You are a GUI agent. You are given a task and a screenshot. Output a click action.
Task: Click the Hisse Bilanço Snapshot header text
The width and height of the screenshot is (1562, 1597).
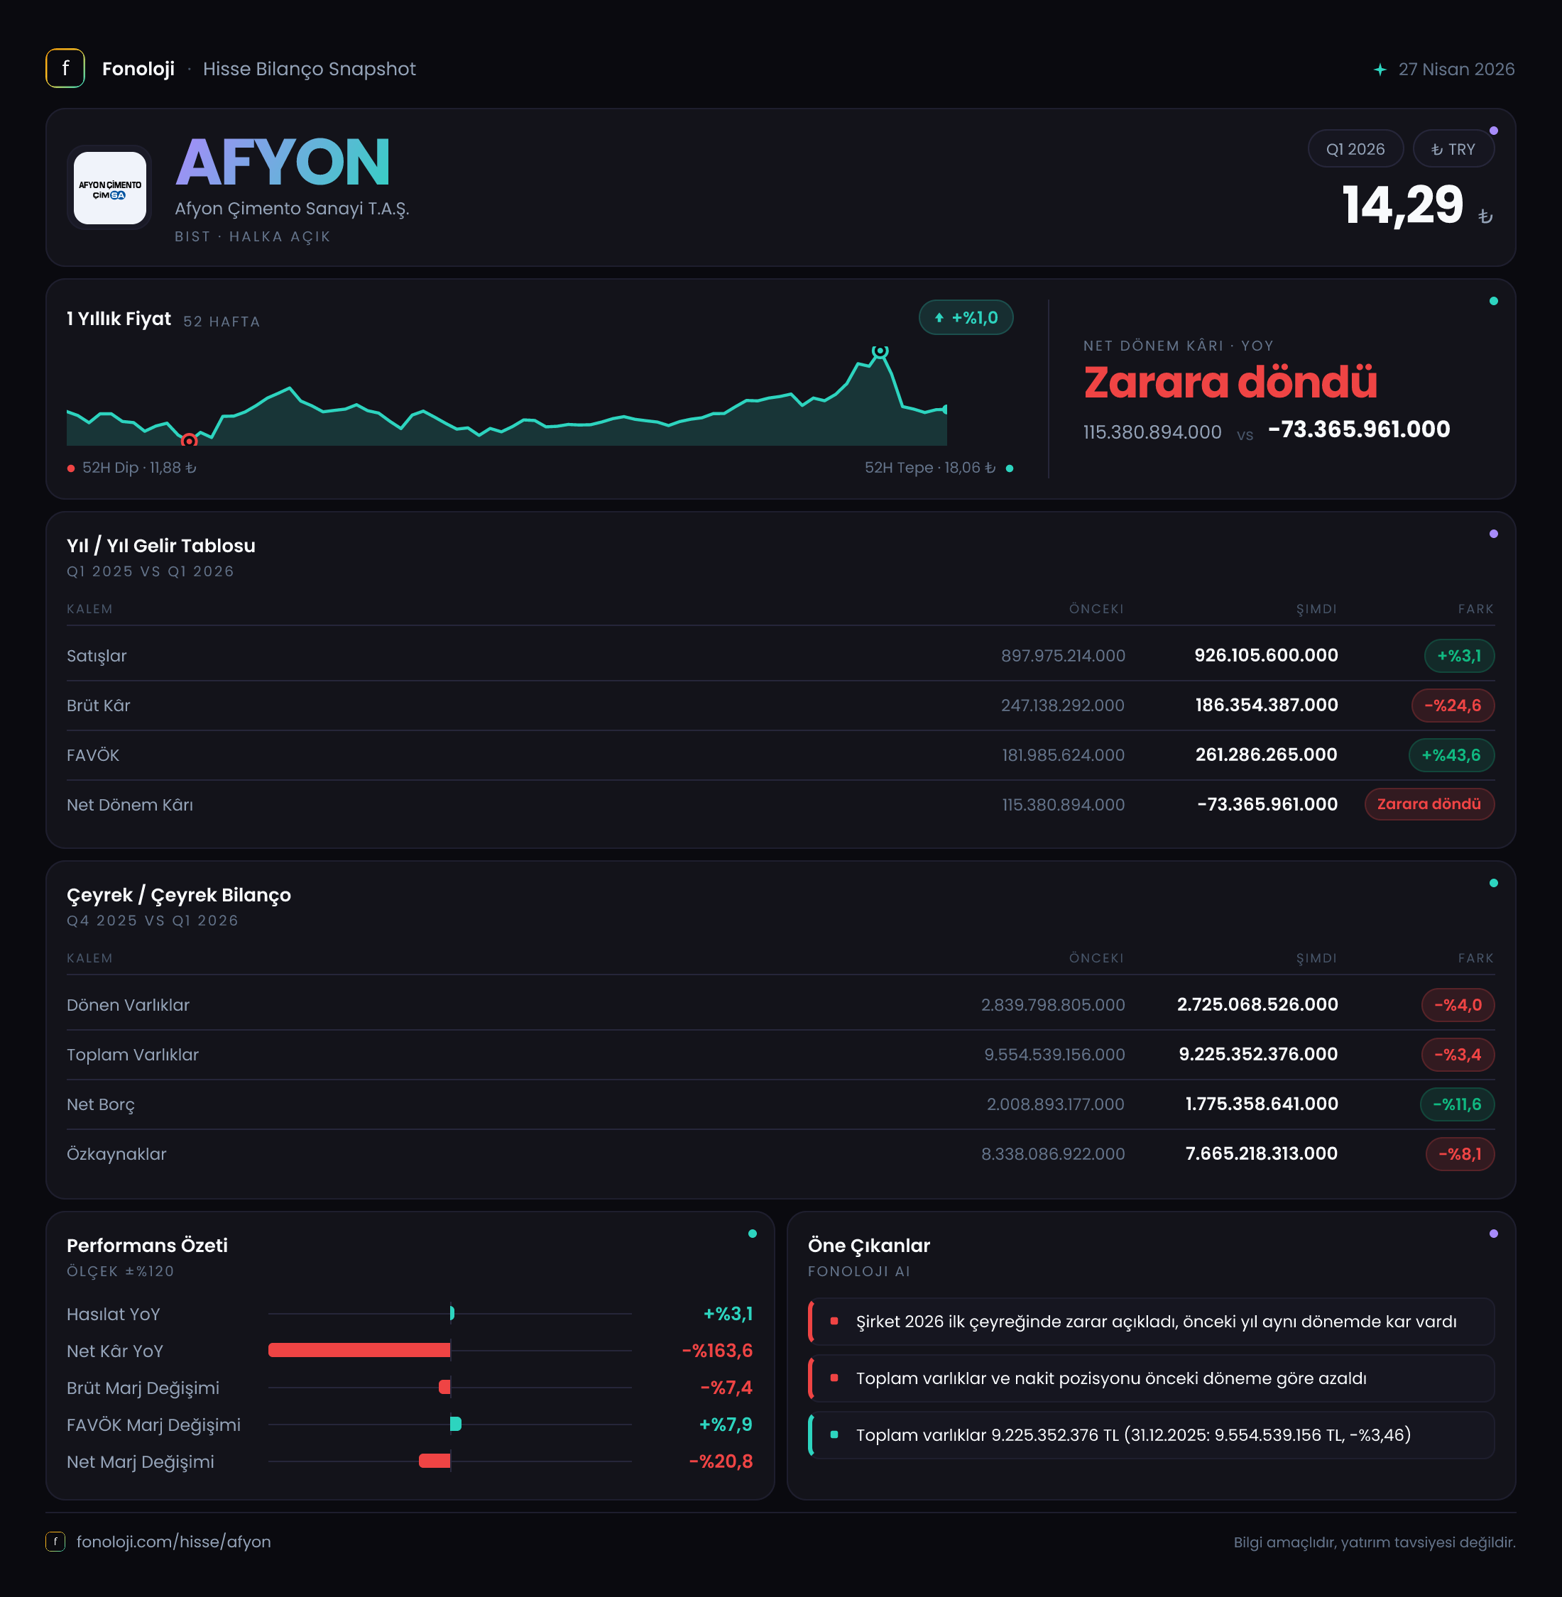click(310, 69)
